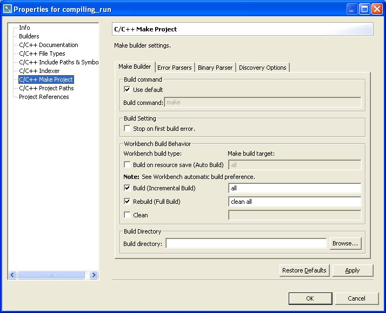Click the Properties window title bar icon
This screenshot has height=313, width=386.
click(x=8, y=9)
